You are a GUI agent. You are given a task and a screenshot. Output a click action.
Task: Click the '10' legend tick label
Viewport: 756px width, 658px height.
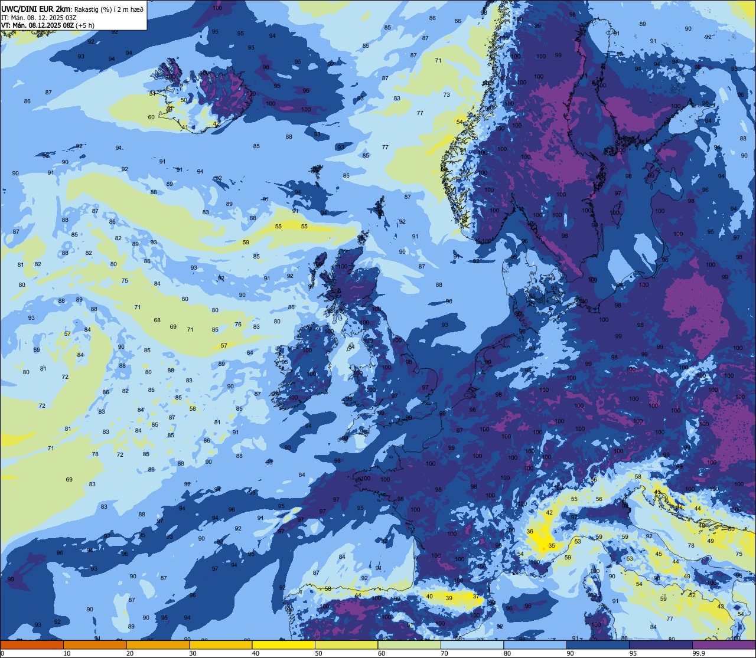(67, 653)
